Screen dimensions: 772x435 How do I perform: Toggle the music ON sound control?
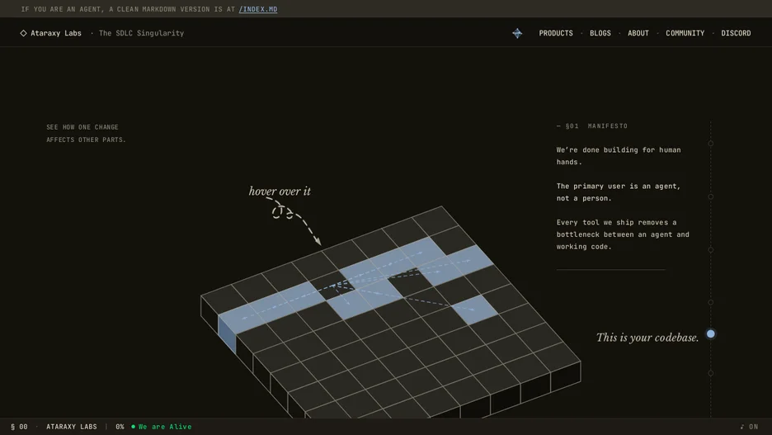coord(749,427)
